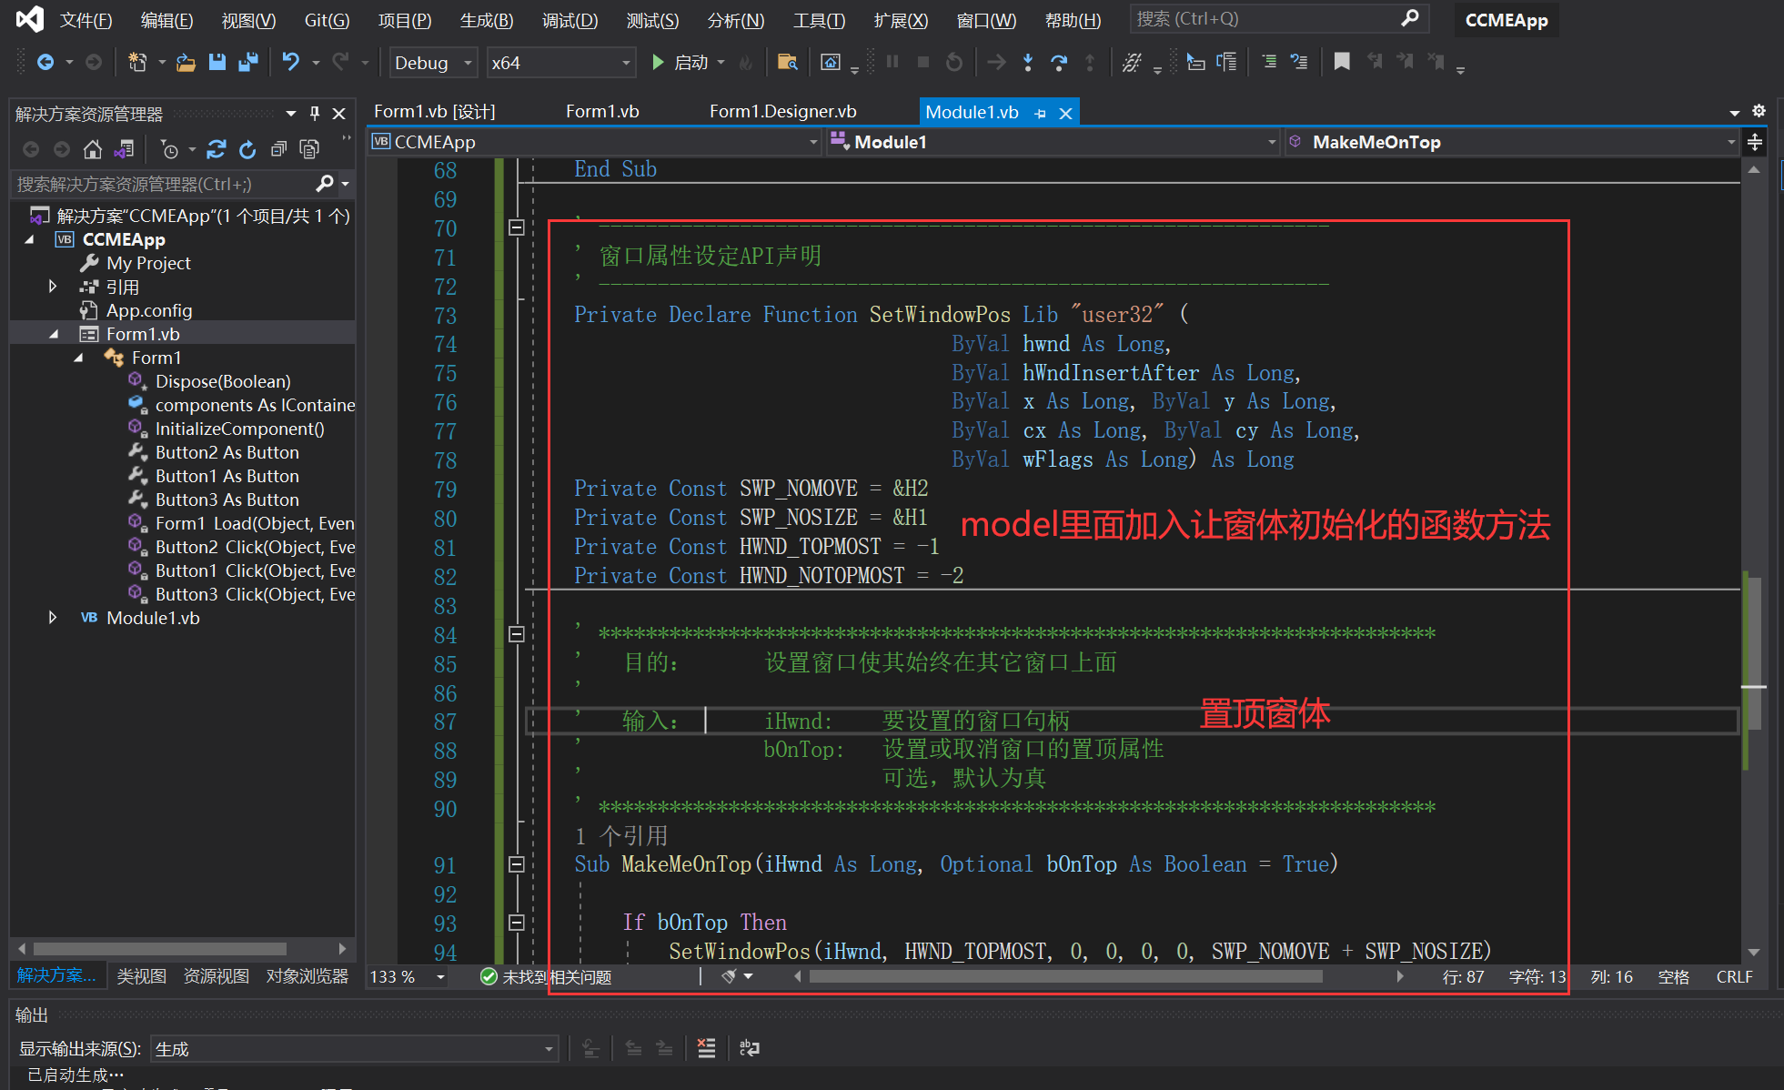This screenshot has height=1090, width=1784.
Task: Click the Step Into debug icon
Action: [1027, 62]
